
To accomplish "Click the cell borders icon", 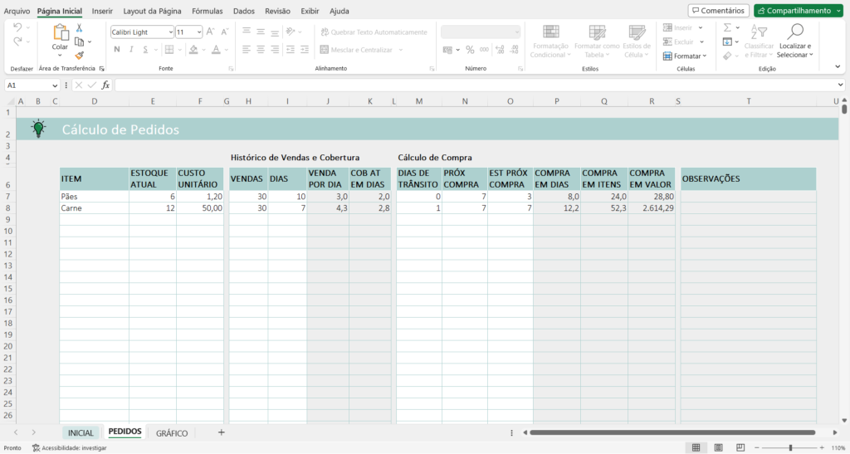I will [x=169, y=50].
